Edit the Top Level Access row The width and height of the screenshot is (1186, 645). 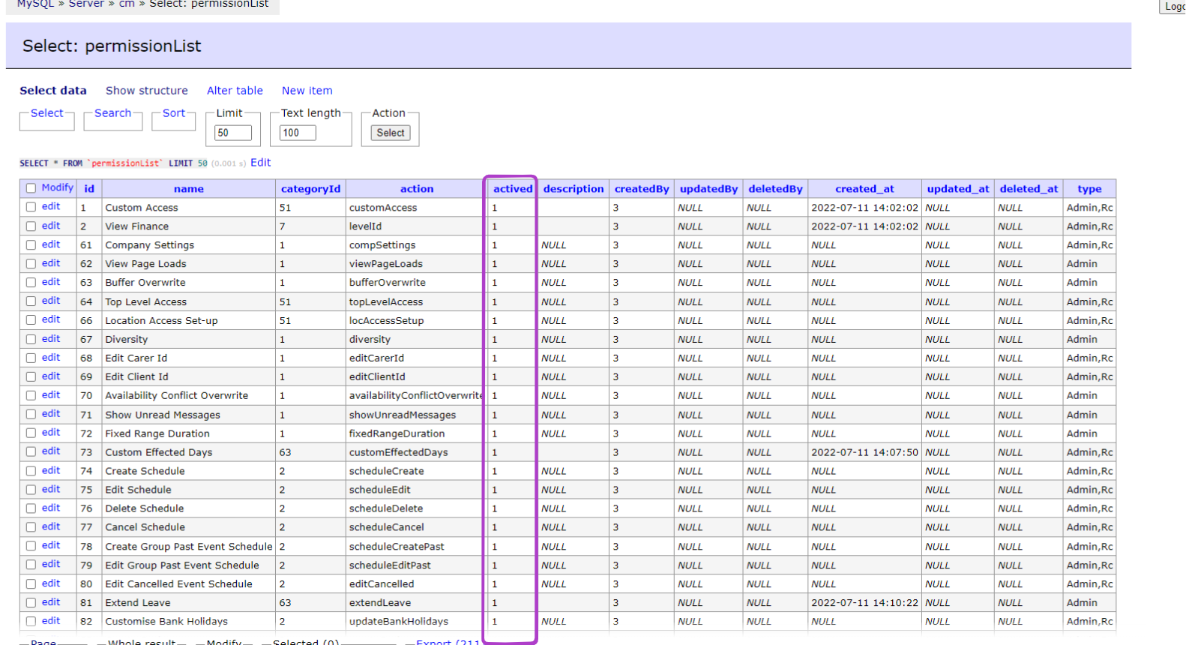[51, 301]
